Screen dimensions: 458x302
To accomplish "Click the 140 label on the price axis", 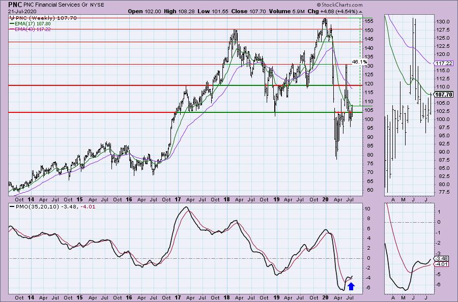I will 368,48.
